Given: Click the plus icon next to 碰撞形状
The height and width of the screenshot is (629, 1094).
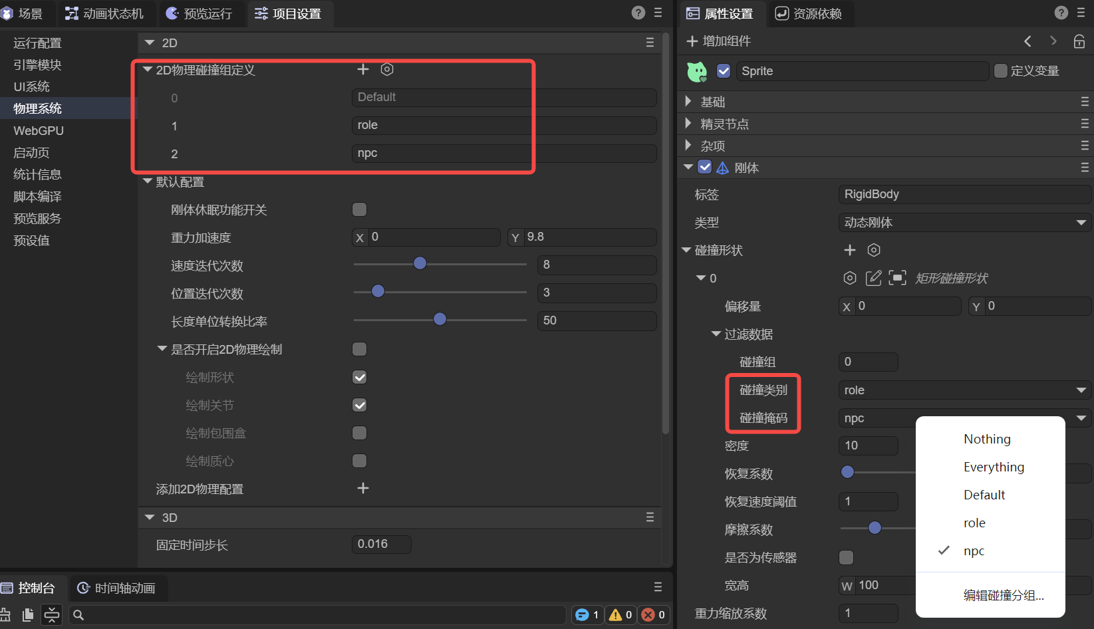Looking at the screenshot, I should [850, 250].
